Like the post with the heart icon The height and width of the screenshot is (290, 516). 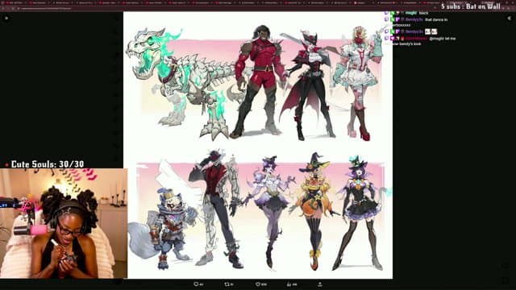coord(258,284)
